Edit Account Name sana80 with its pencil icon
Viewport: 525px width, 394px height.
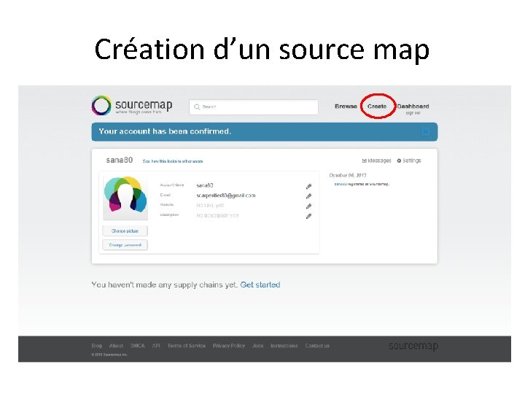point(308,186)
